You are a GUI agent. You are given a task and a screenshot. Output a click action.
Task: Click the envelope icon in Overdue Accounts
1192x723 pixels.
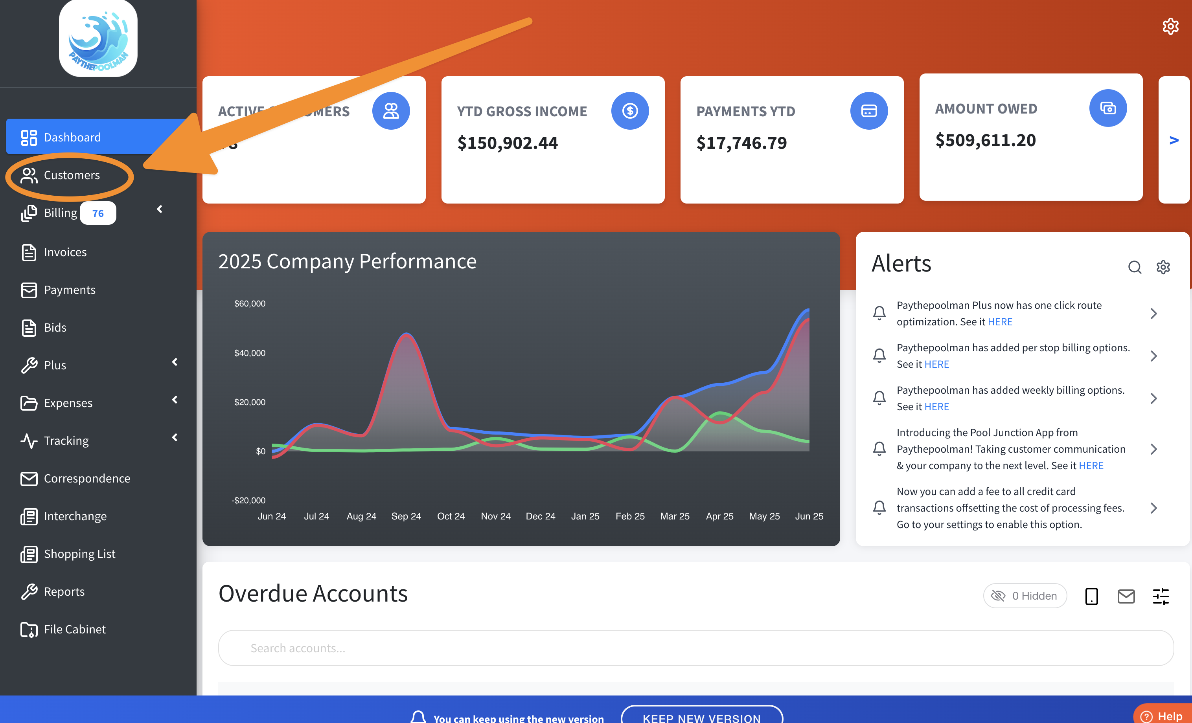[1126, 596]
